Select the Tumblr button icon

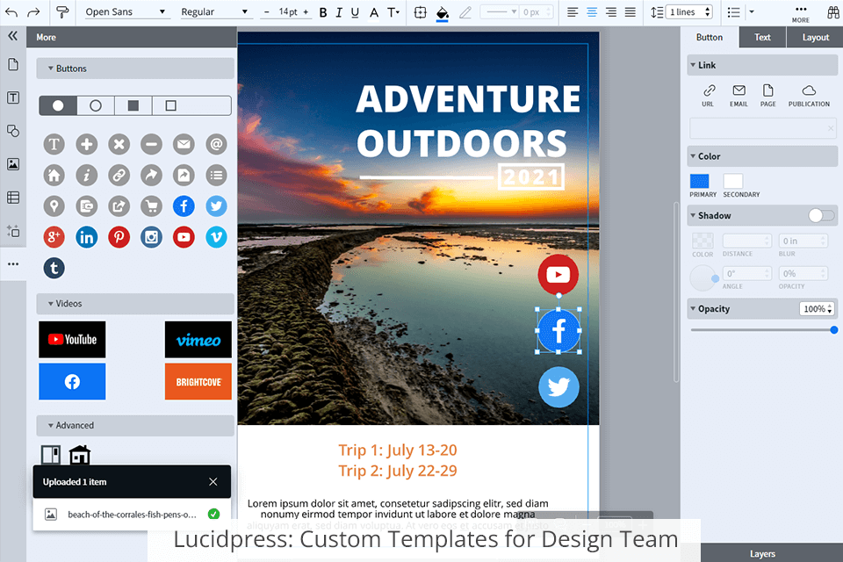pos(54,268)
